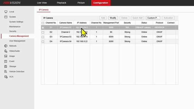Open Network globe icon

[6, 46]
